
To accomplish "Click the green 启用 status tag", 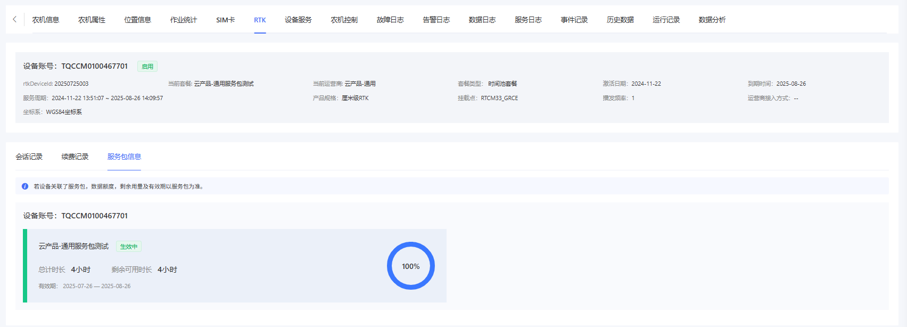I will click(147, 67).
